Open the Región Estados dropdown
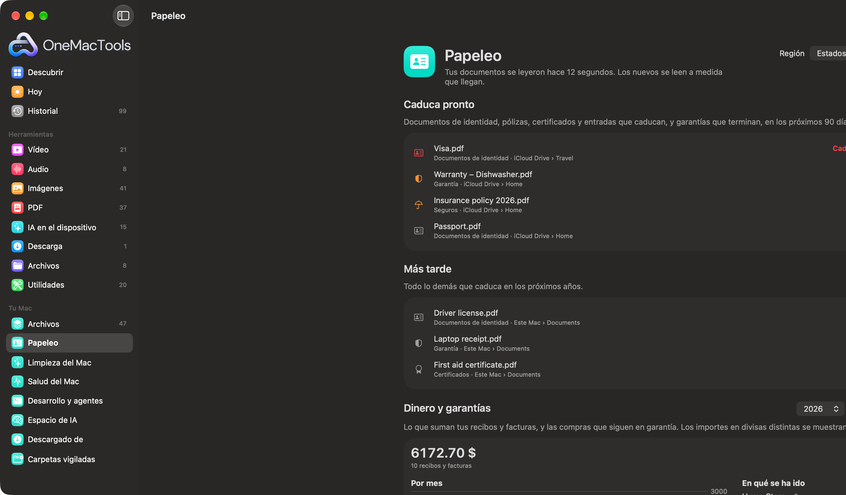The image size is (846, 495). coord(828,53)
